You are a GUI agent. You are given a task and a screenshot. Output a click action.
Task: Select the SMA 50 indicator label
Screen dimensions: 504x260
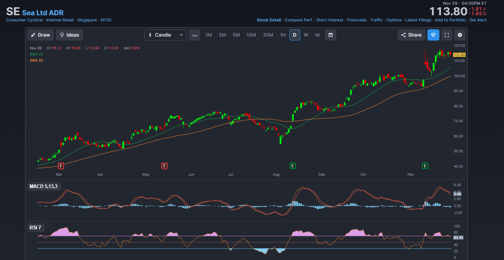36,60
